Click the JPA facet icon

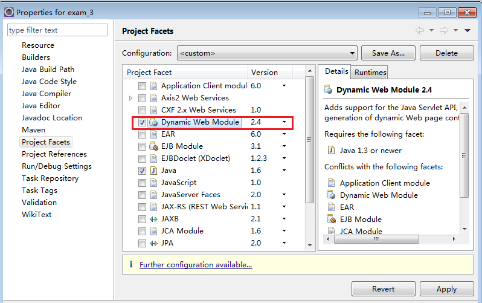pos(153,243)
